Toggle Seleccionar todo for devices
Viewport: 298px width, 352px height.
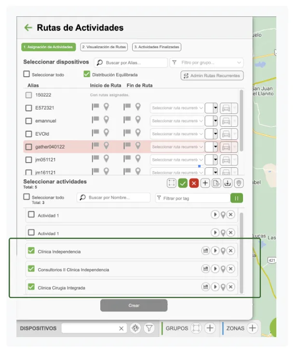click(x=27, y=74)
